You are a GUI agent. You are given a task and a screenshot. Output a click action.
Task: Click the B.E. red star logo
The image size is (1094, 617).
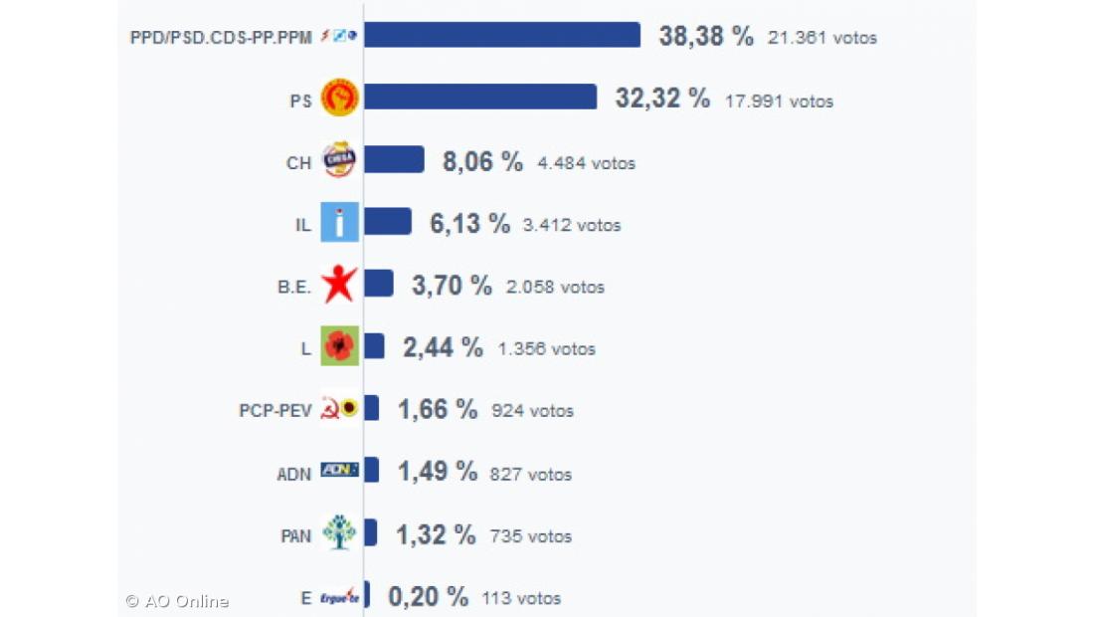click(x=339, y=285)
